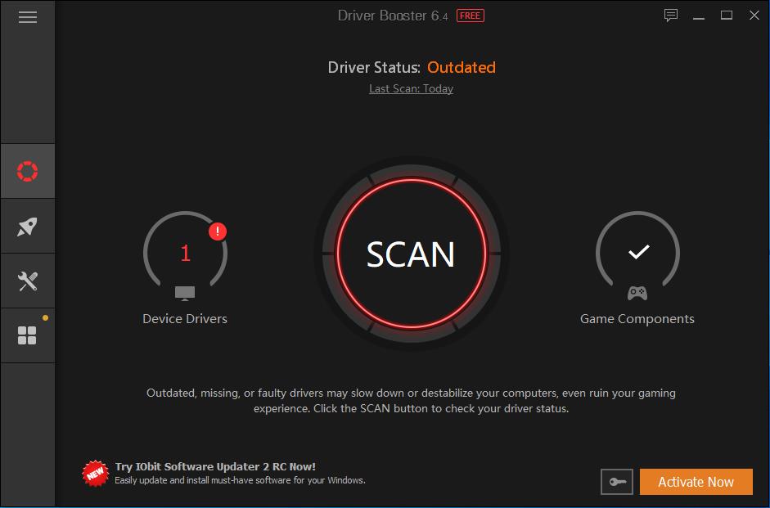Click the Game Components label

click(x=637, y=319)
